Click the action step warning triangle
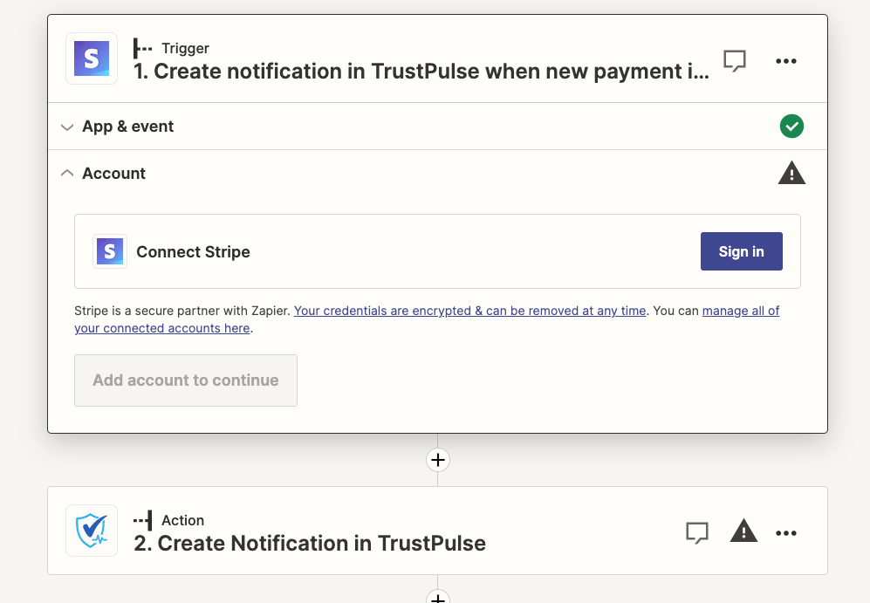Screen dimensions: 870x603 [x=743, y=531]
